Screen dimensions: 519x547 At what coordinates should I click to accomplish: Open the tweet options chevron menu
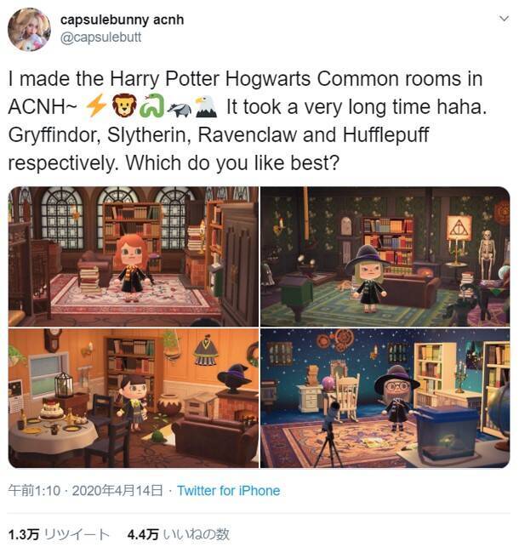(x=504, y=19)
